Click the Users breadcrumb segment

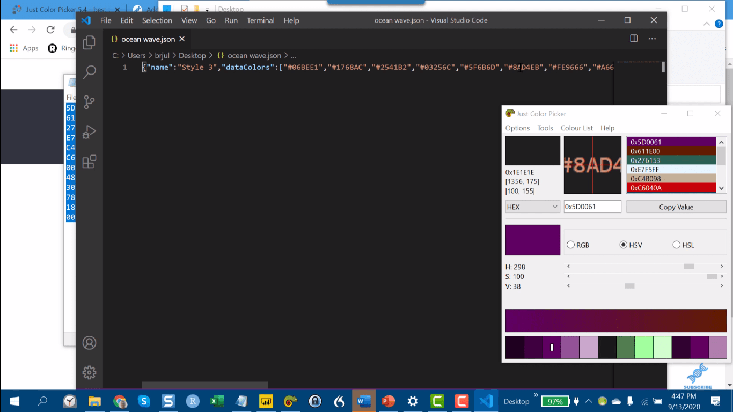136,55
